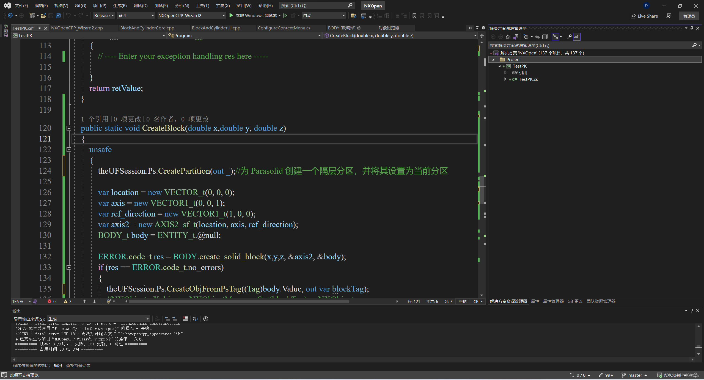The image size is (704, 380).
Task: Collapse all nodes in Solution Explorer
Action: pos(545,37)
